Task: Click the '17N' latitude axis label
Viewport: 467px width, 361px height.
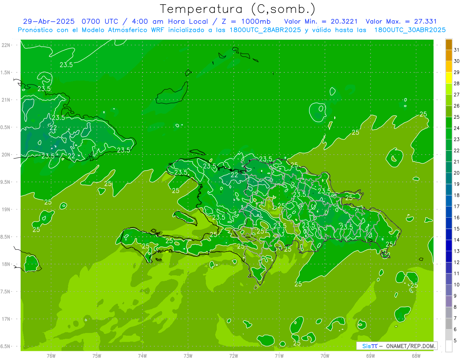Action: (7, 319)
